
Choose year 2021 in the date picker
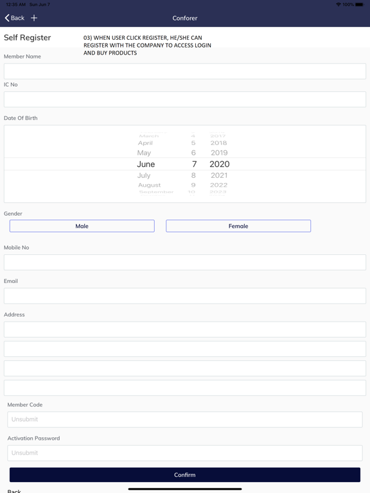219,175
